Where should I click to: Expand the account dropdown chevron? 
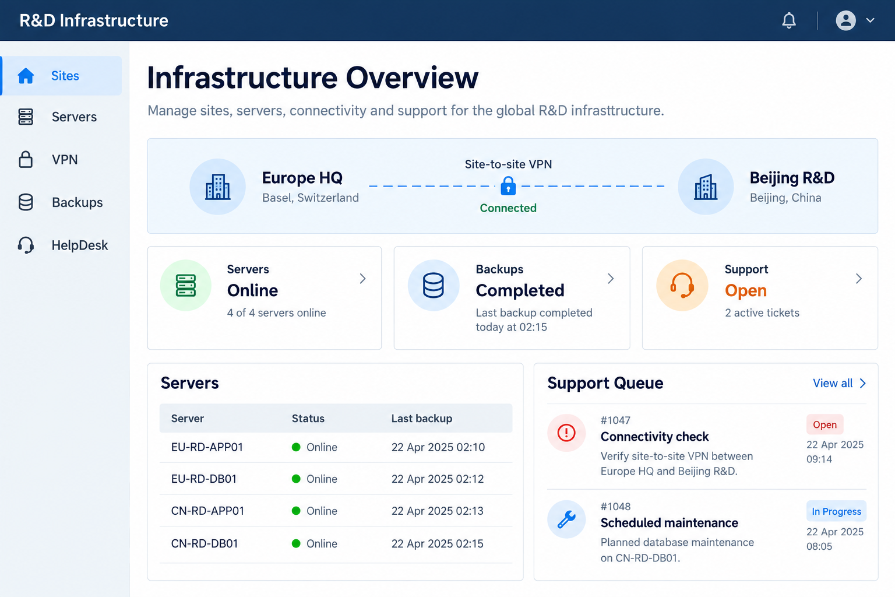tap(870, 20)
